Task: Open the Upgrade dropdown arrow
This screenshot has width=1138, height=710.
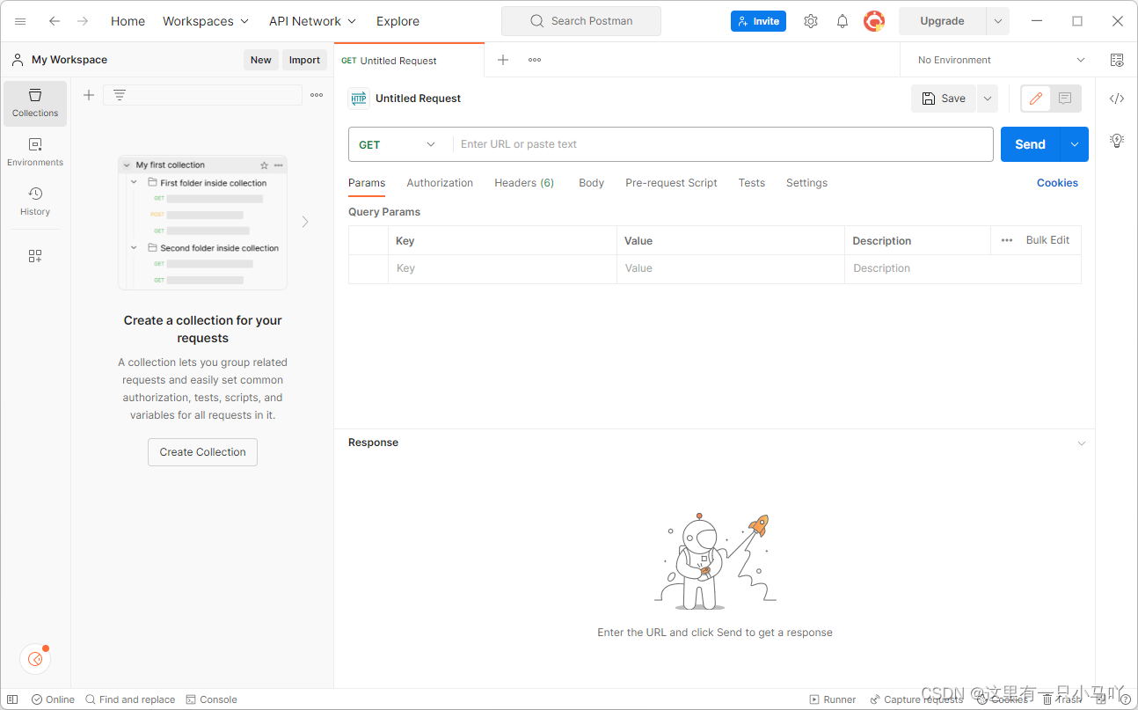Action: click(998, 21)
